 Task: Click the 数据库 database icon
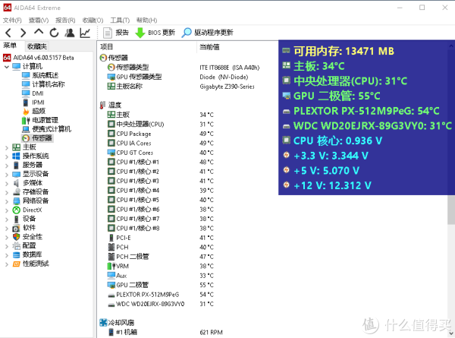(x=16, y=255)
